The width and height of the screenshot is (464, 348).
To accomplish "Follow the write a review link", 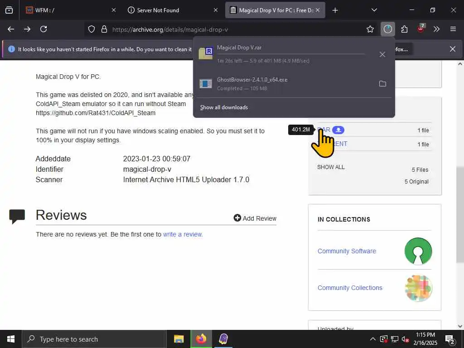I will point(183,234).
